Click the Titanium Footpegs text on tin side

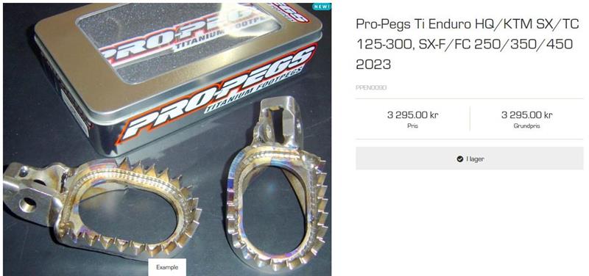[x=255, y=89]
